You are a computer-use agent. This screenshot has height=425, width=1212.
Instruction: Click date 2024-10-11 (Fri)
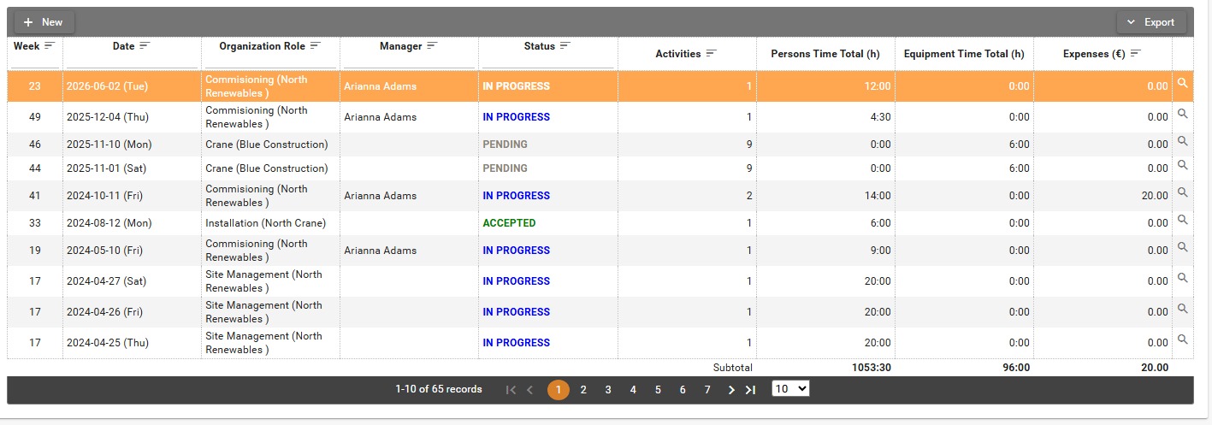coord(104,196)
